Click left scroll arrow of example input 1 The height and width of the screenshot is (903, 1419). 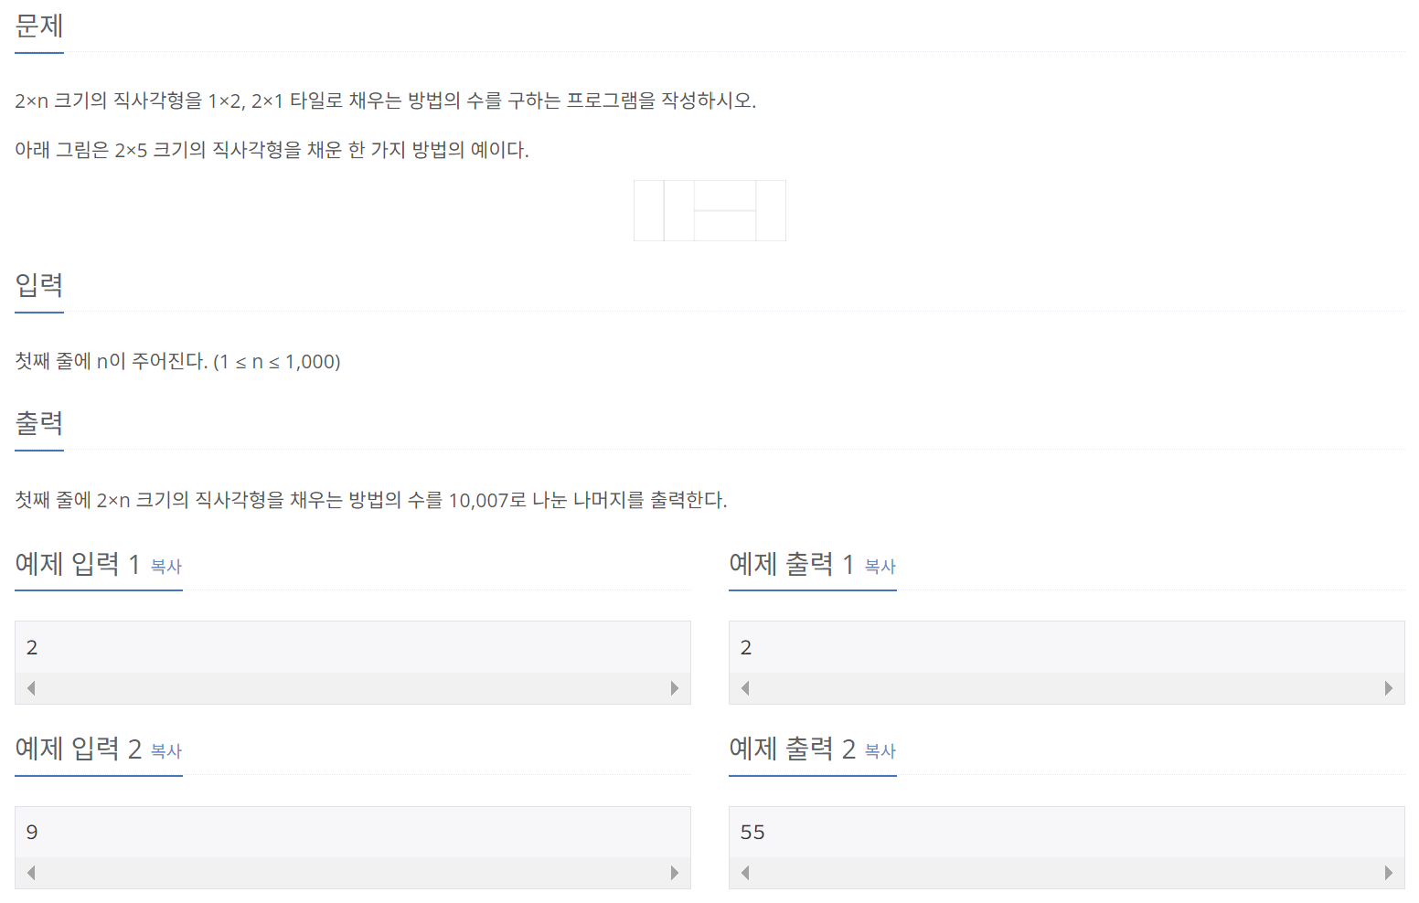[31, 688]
